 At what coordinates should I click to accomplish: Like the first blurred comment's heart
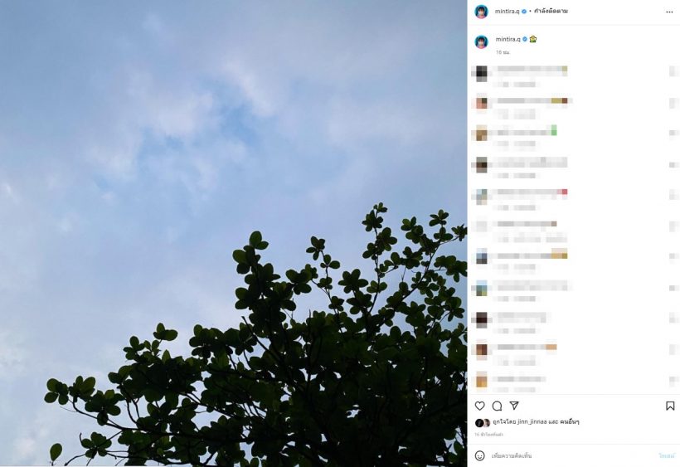673,71
